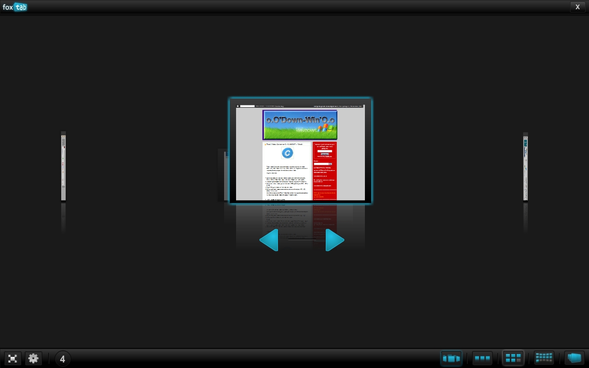Switch to carousel layout view
Screen dimensions: 589x368
click(x=451, y=358)
